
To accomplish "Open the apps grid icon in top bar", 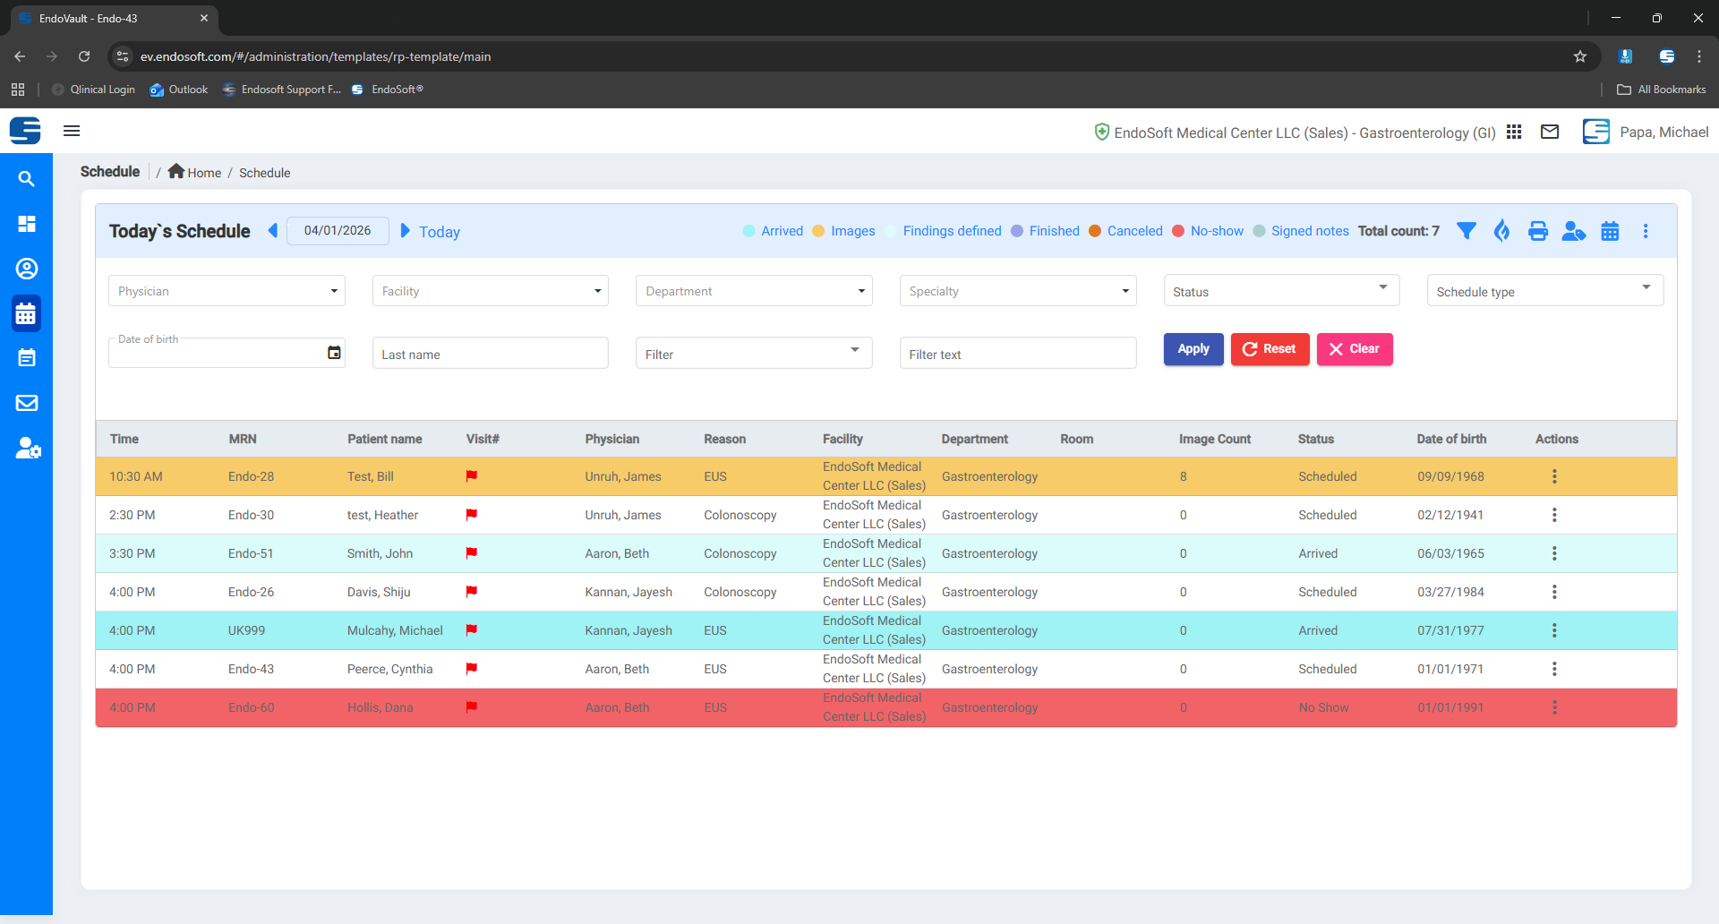I will click(1514, 133).
